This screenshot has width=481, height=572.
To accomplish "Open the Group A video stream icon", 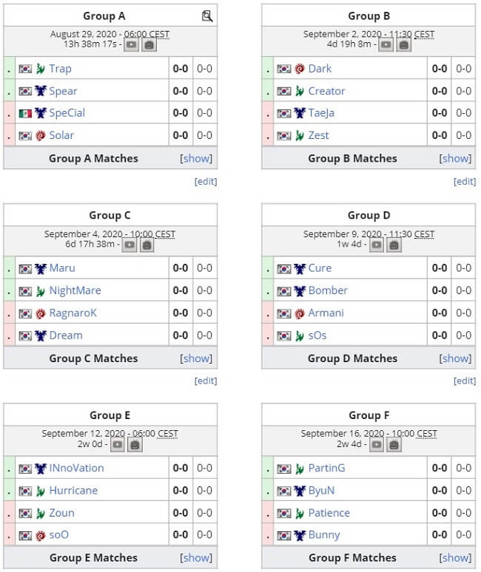I will click(x=131, y=45).
